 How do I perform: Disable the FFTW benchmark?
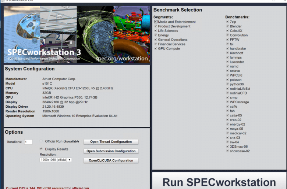tap(227, 39)
